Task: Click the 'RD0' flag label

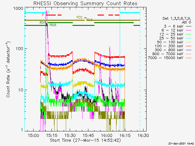Action: (x=43, y=23)
